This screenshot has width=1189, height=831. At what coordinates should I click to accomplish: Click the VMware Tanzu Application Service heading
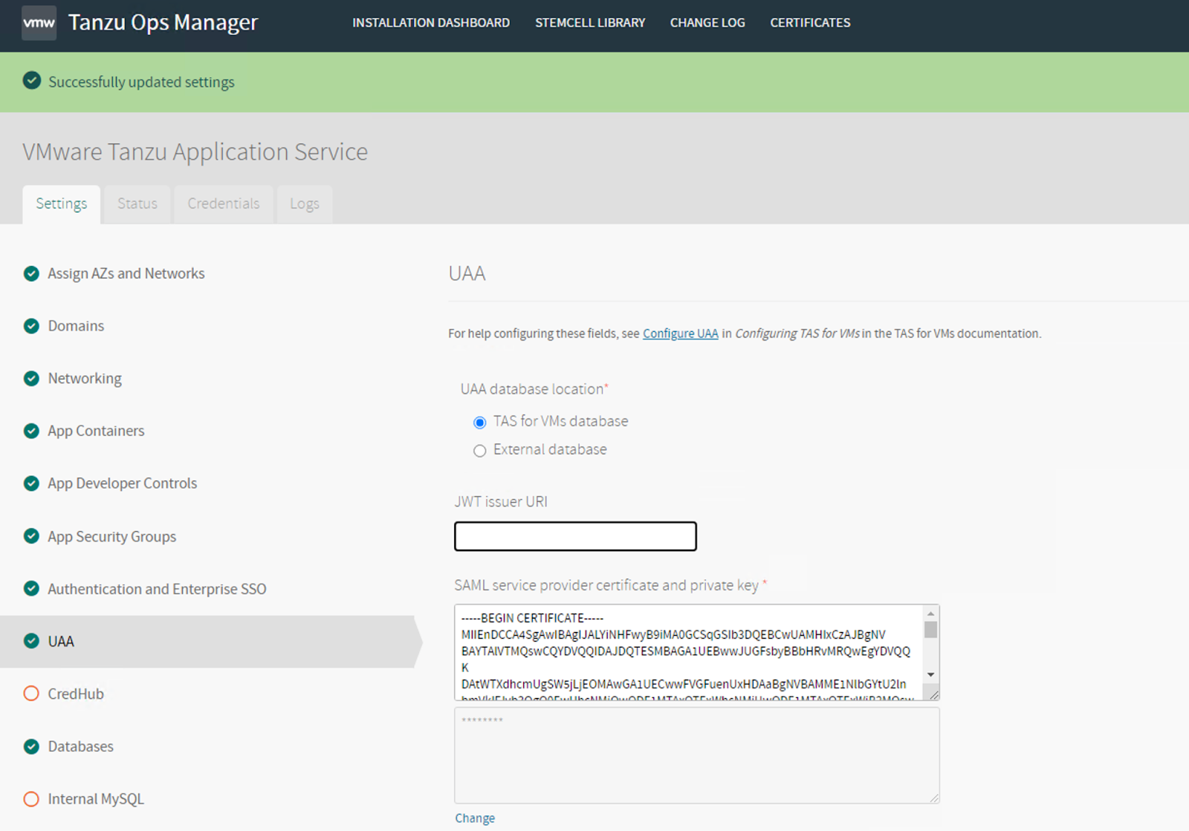pyautogui.click(x=195, y=151)
